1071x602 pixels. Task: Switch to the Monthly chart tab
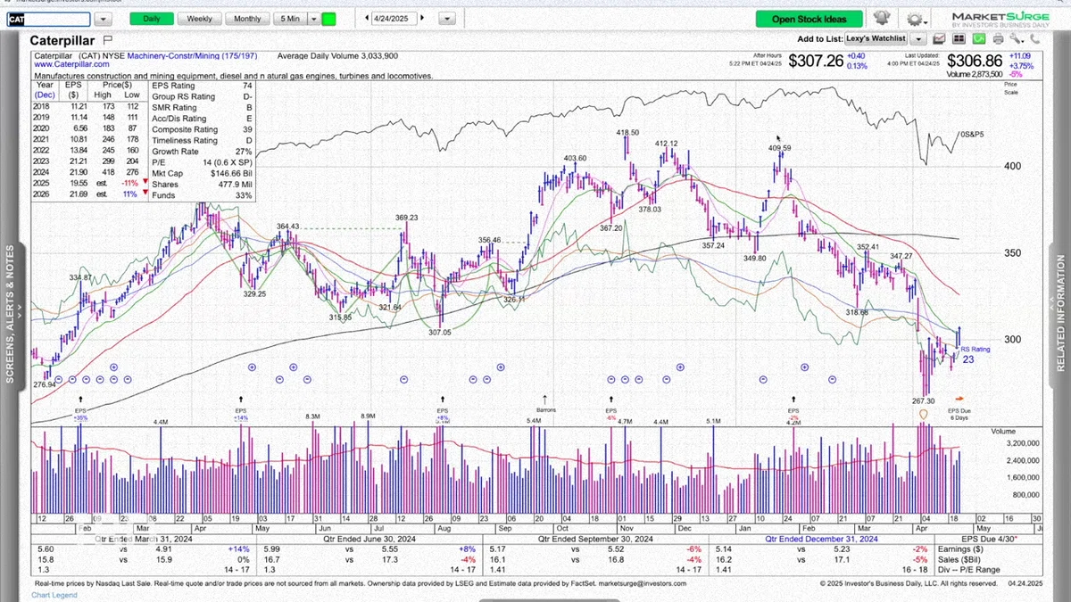[x=247, y=18]
